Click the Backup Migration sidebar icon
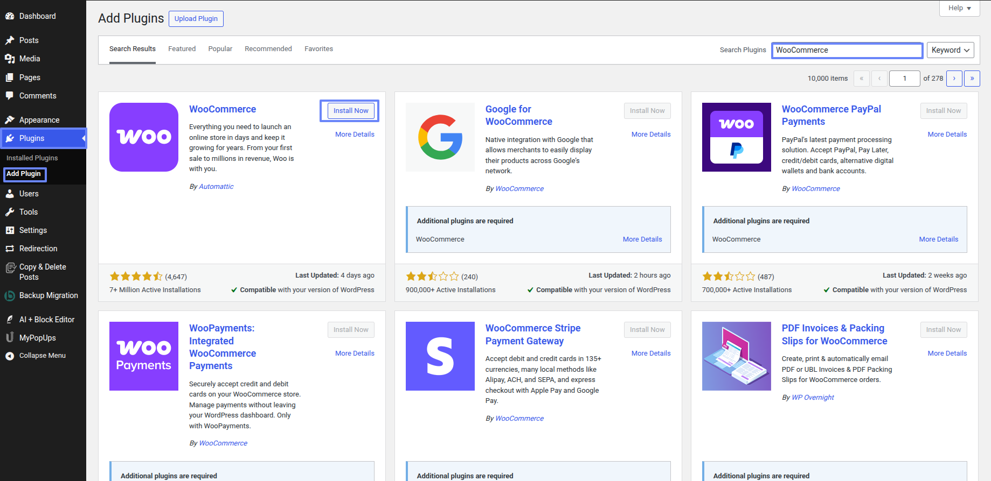Image resolution: width=991 pixels, height=481 pixels. (10, 295)
